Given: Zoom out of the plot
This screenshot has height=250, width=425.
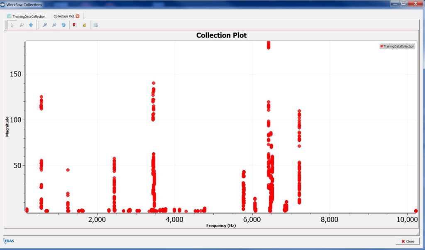Looking at the screenshot, I should pyautogui.click(x=54, y=25).
